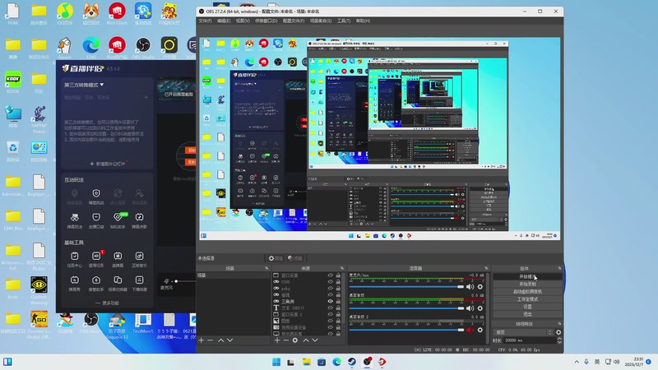Open transition properties gear next to 渐变

558,332
